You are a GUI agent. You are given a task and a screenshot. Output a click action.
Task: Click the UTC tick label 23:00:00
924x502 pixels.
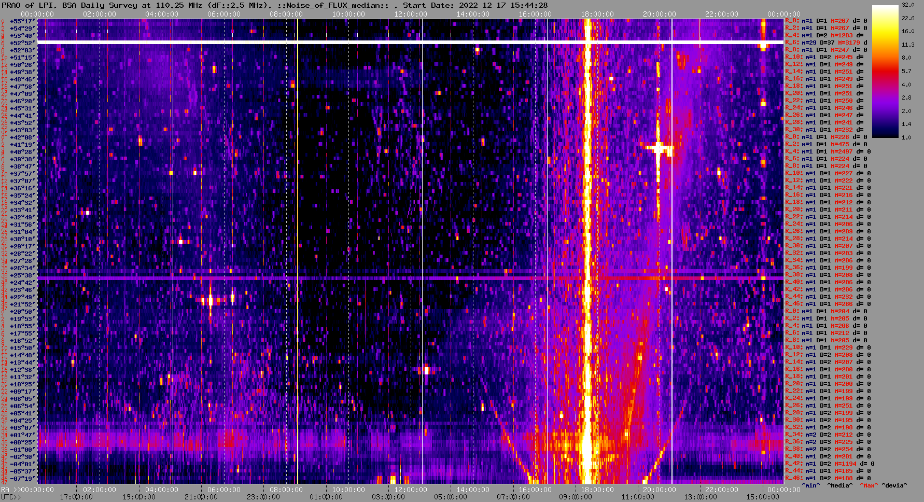263,497
